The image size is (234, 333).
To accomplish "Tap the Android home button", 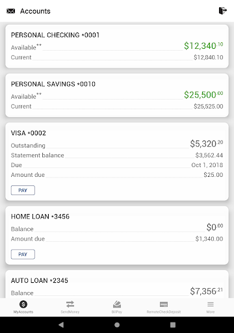I will (x=117, y=325).
